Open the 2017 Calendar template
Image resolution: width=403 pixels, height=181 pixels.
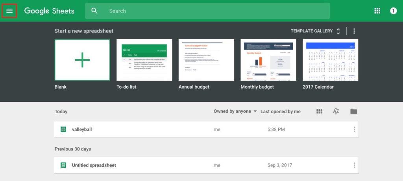(330, 60)
